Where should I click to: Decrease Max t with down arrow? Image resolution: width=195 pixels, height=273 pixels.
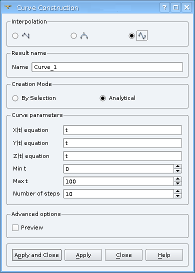[177, 183]
